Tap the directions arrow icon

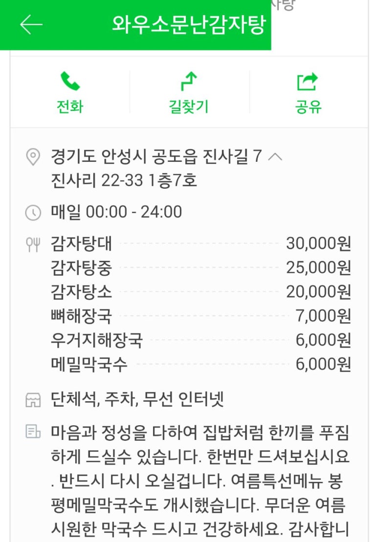click(x=189, y=81)
